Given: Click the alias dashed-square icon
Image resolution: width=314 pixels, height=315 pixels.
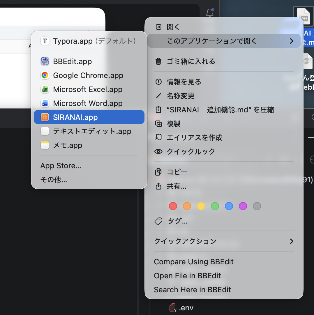Looking at the screenshot, I should click(158, 137).
